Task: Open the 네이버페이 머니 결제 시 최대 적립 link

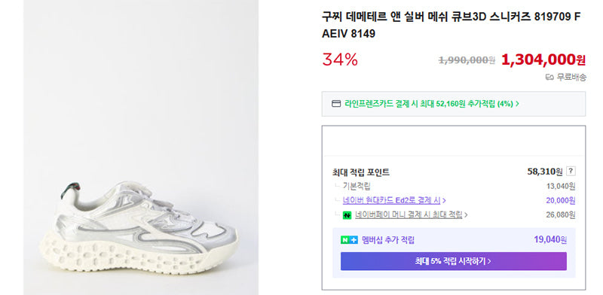Action: click(x=409, y=215)
